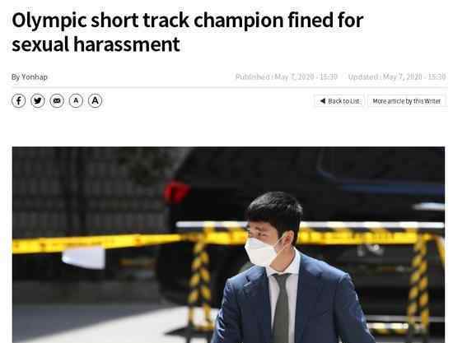Go back using Back to List button
This screenshot has width=453, height=343.
click(x=339, y=101)
